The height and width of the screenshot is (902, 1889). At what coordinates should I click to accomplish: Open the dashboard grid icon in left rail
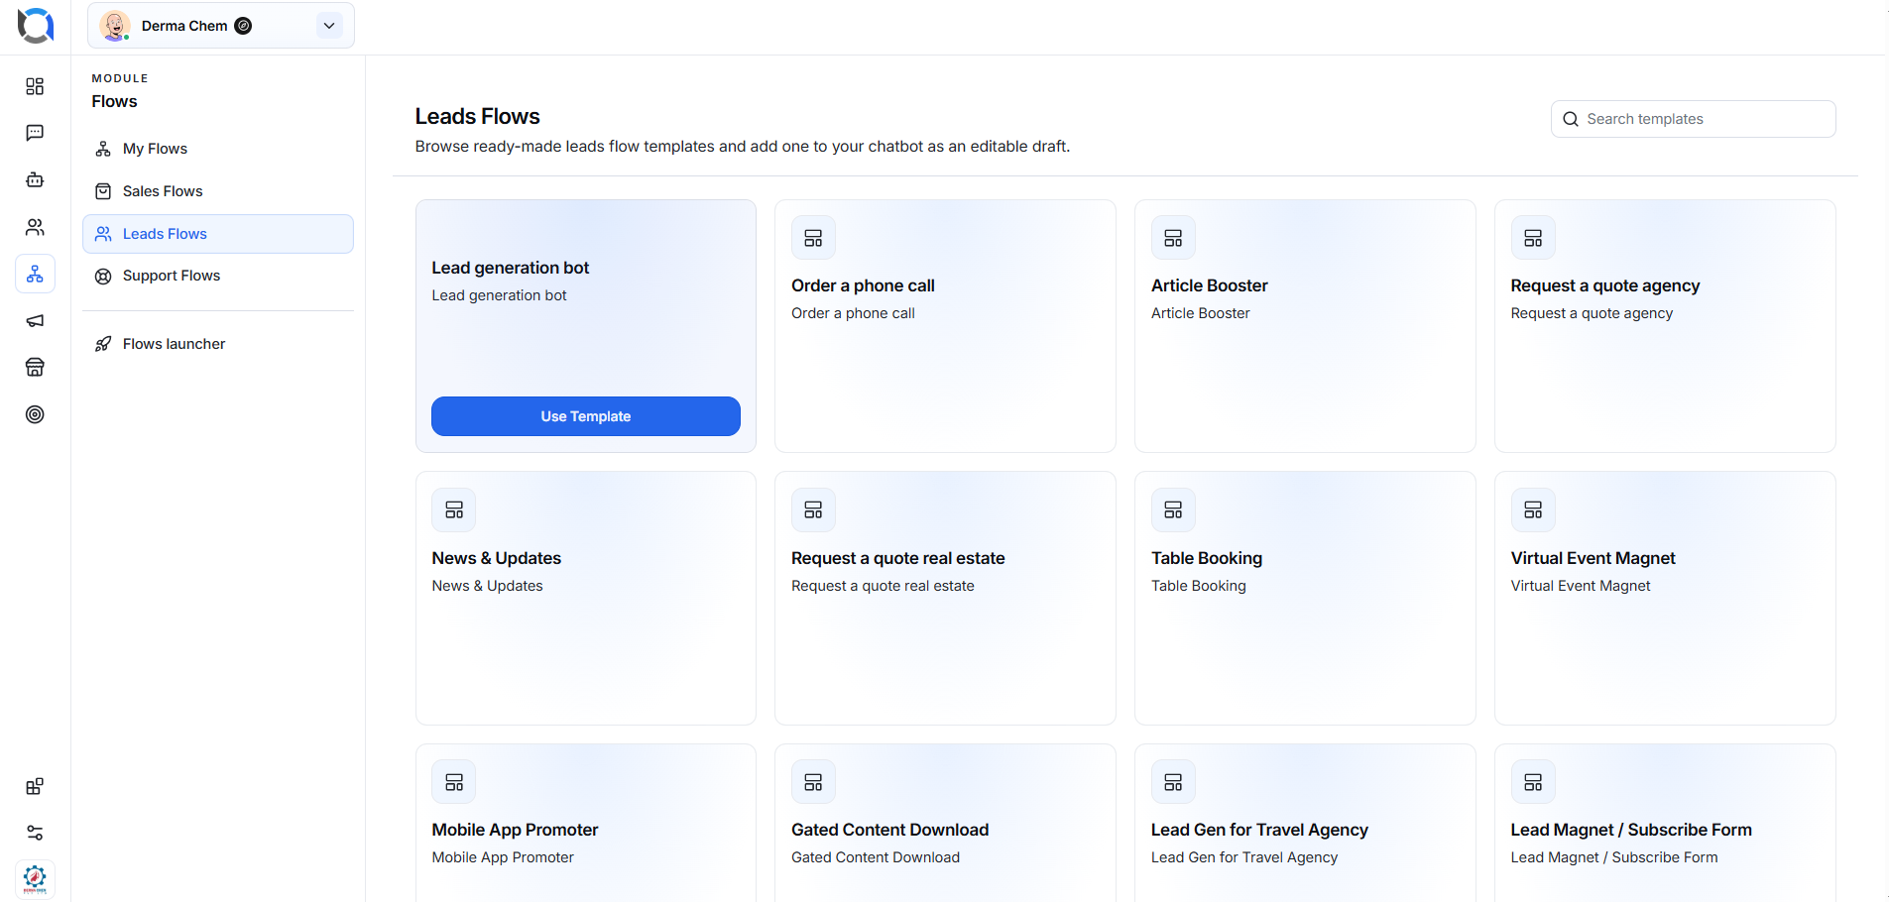pyautogui.click(x=35, y=86)
